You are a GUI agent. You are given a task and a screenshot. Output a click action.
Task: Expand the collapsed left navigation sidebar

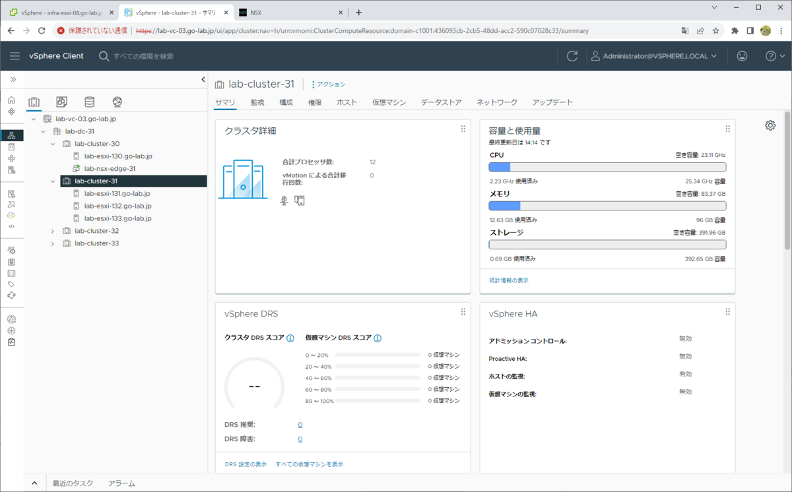(12, 79)
